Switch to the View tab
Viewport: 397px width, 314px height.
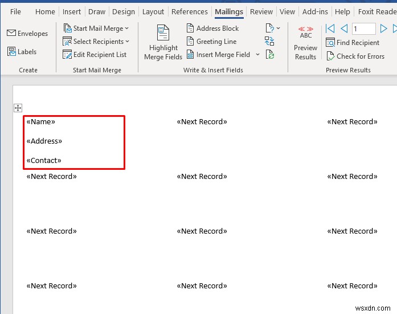287,11
